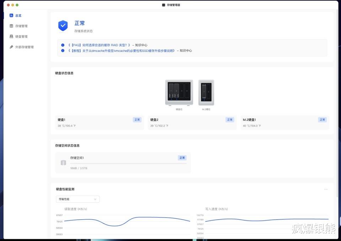Click the 正常 badge on 硬盘2
Viewport: 341px width, 241px height.
pos(230,119)
